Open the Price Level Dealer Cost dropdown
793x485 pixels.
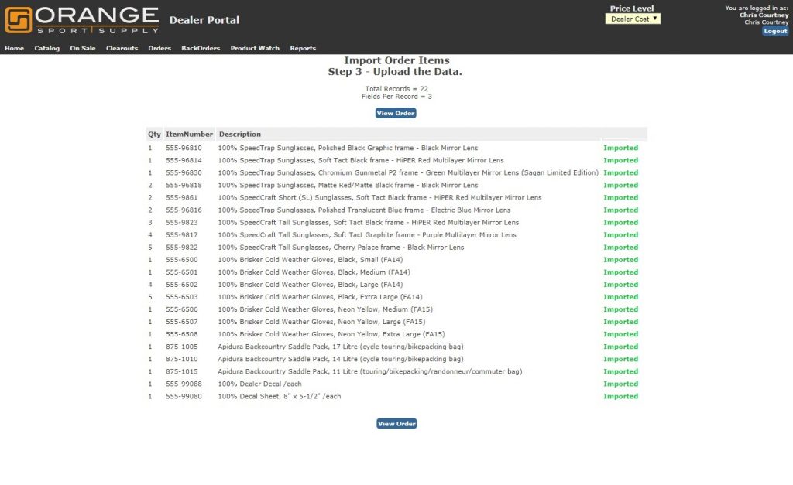(633, 19)
